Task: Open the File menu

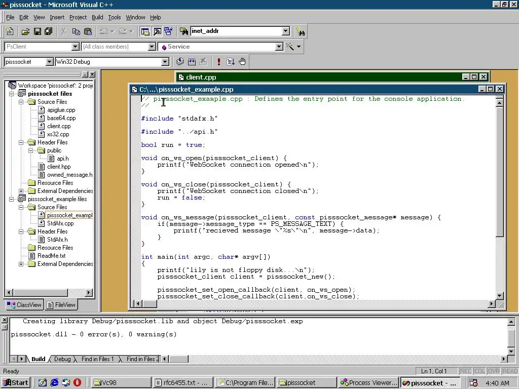Action: [x=10, y=17]
